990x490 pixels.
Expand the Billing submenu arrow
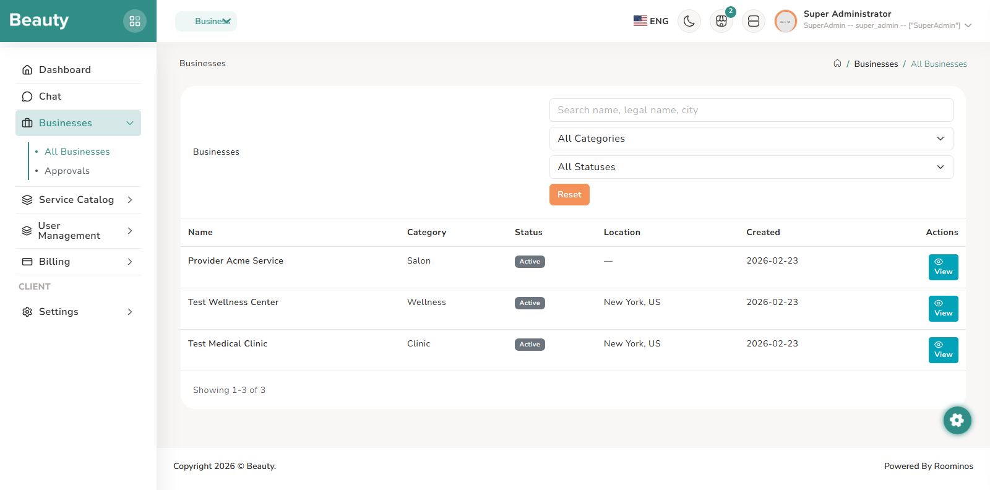[130, 262]
